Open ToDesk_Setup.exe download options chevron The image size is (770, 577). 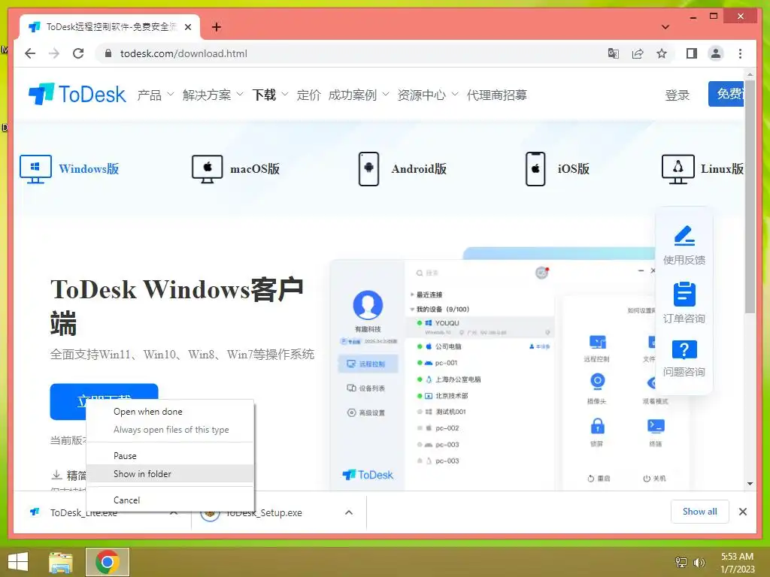pos(349,512)
